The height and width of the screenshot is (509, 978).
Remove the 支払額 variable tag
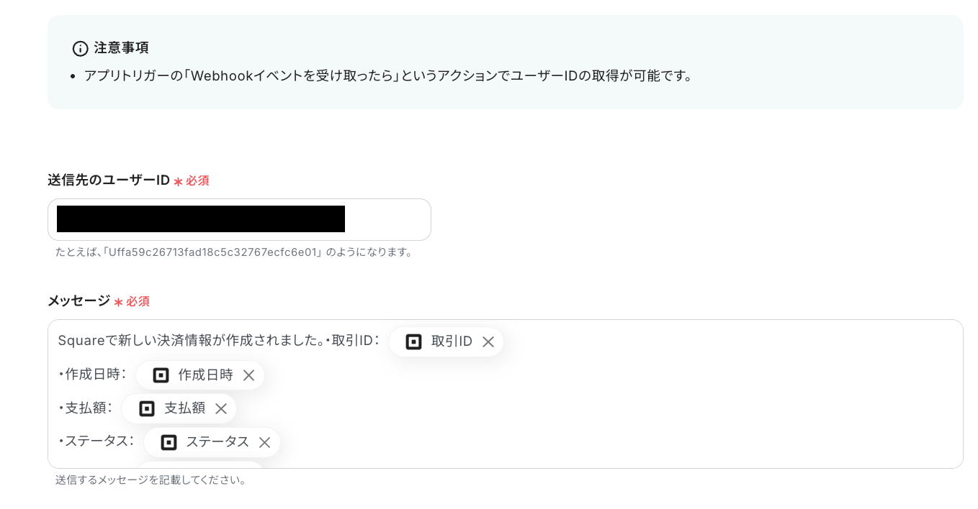(x=221, y=408)
